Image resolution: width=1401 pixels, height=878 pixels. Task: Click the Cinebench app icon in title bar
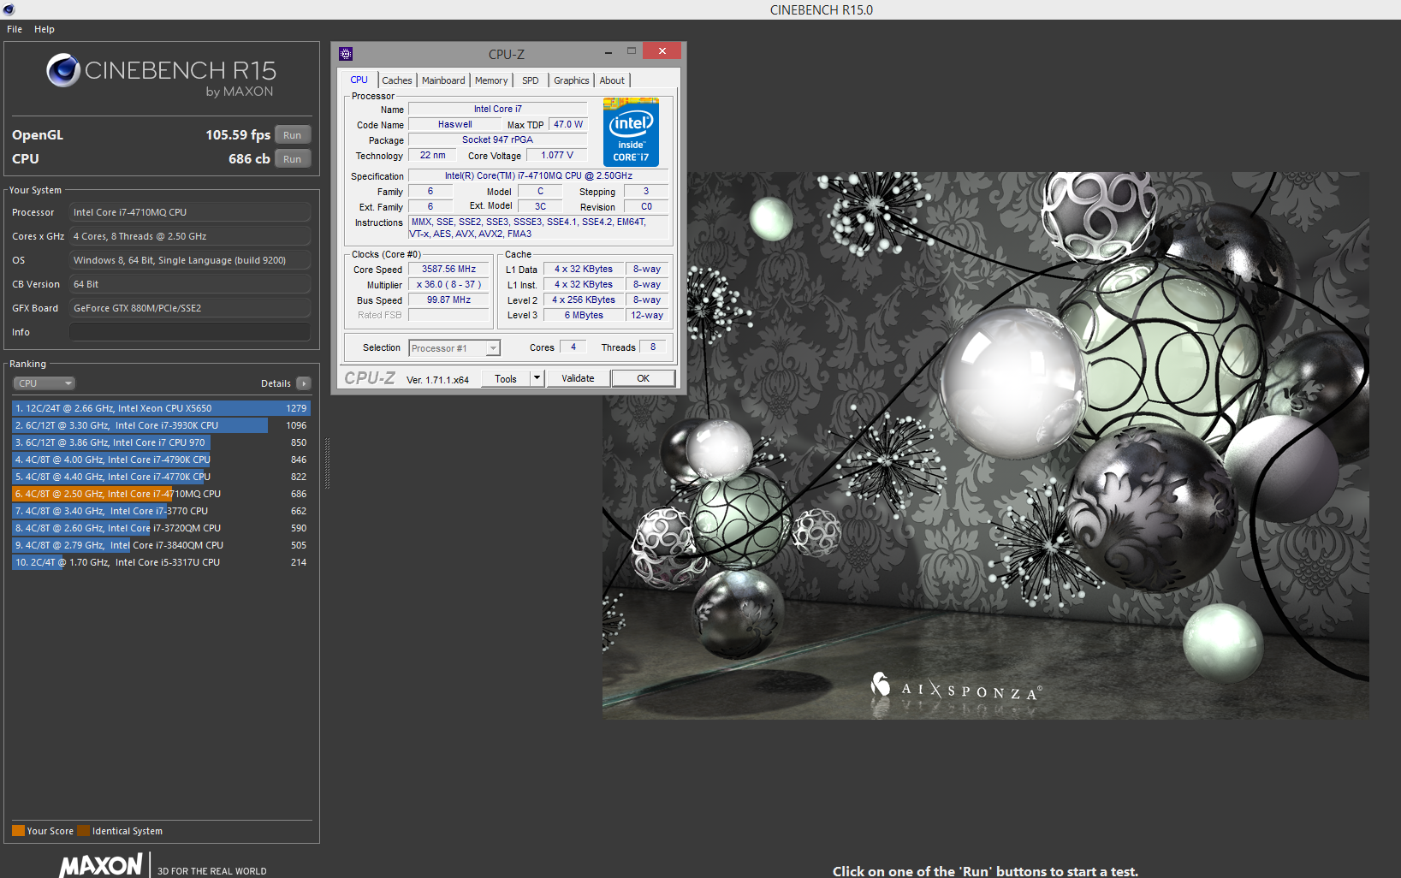(x=9, y=9)
